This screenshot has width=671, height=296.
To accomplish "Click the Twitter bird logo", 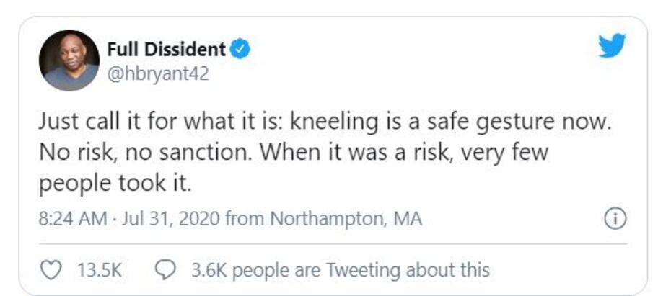I will tap(612, 47).
